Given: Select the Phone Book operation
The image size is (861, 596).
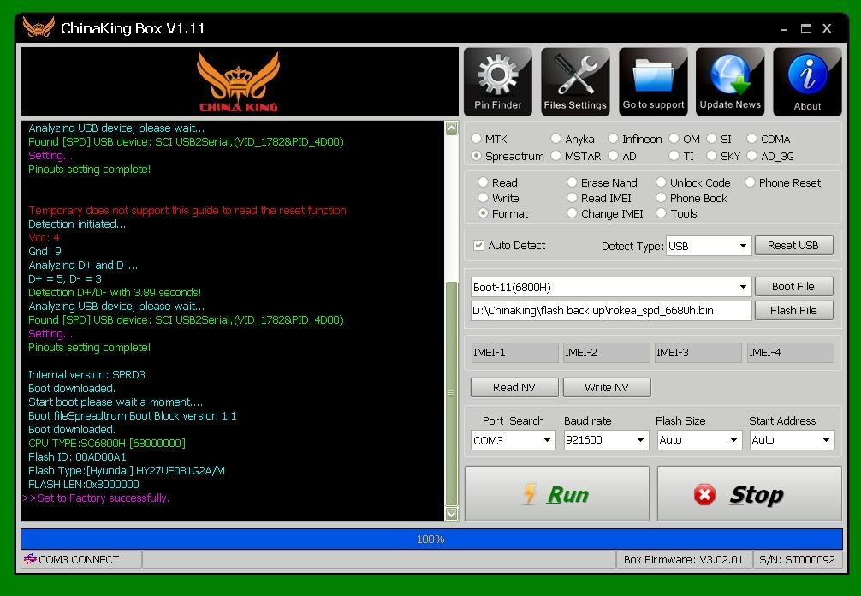Looking at the screenshot, I should point(661,197).
